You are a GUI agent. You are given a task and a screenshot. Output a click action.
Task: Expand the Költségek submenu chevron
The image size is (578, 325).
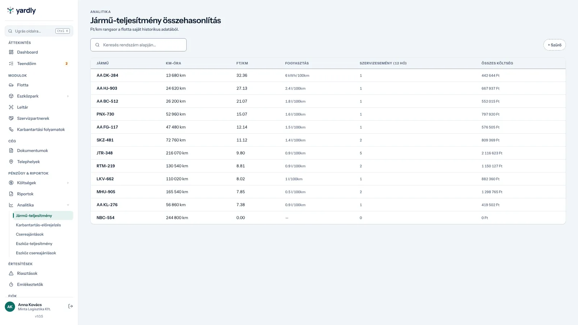click(68, 183)
